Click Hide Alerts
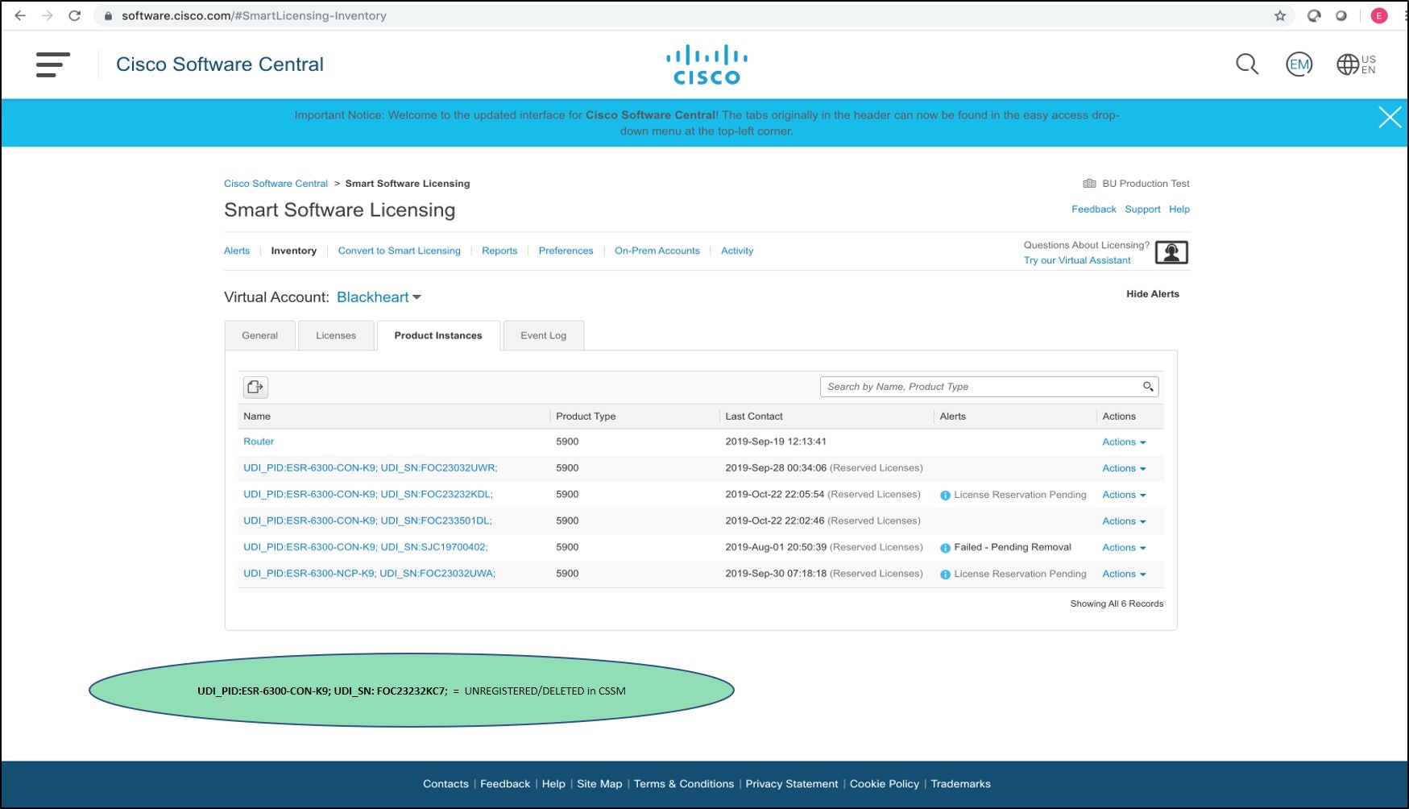Image resolution: width=1409 pixels, height=809 pixels. (x=1153, y=294)
